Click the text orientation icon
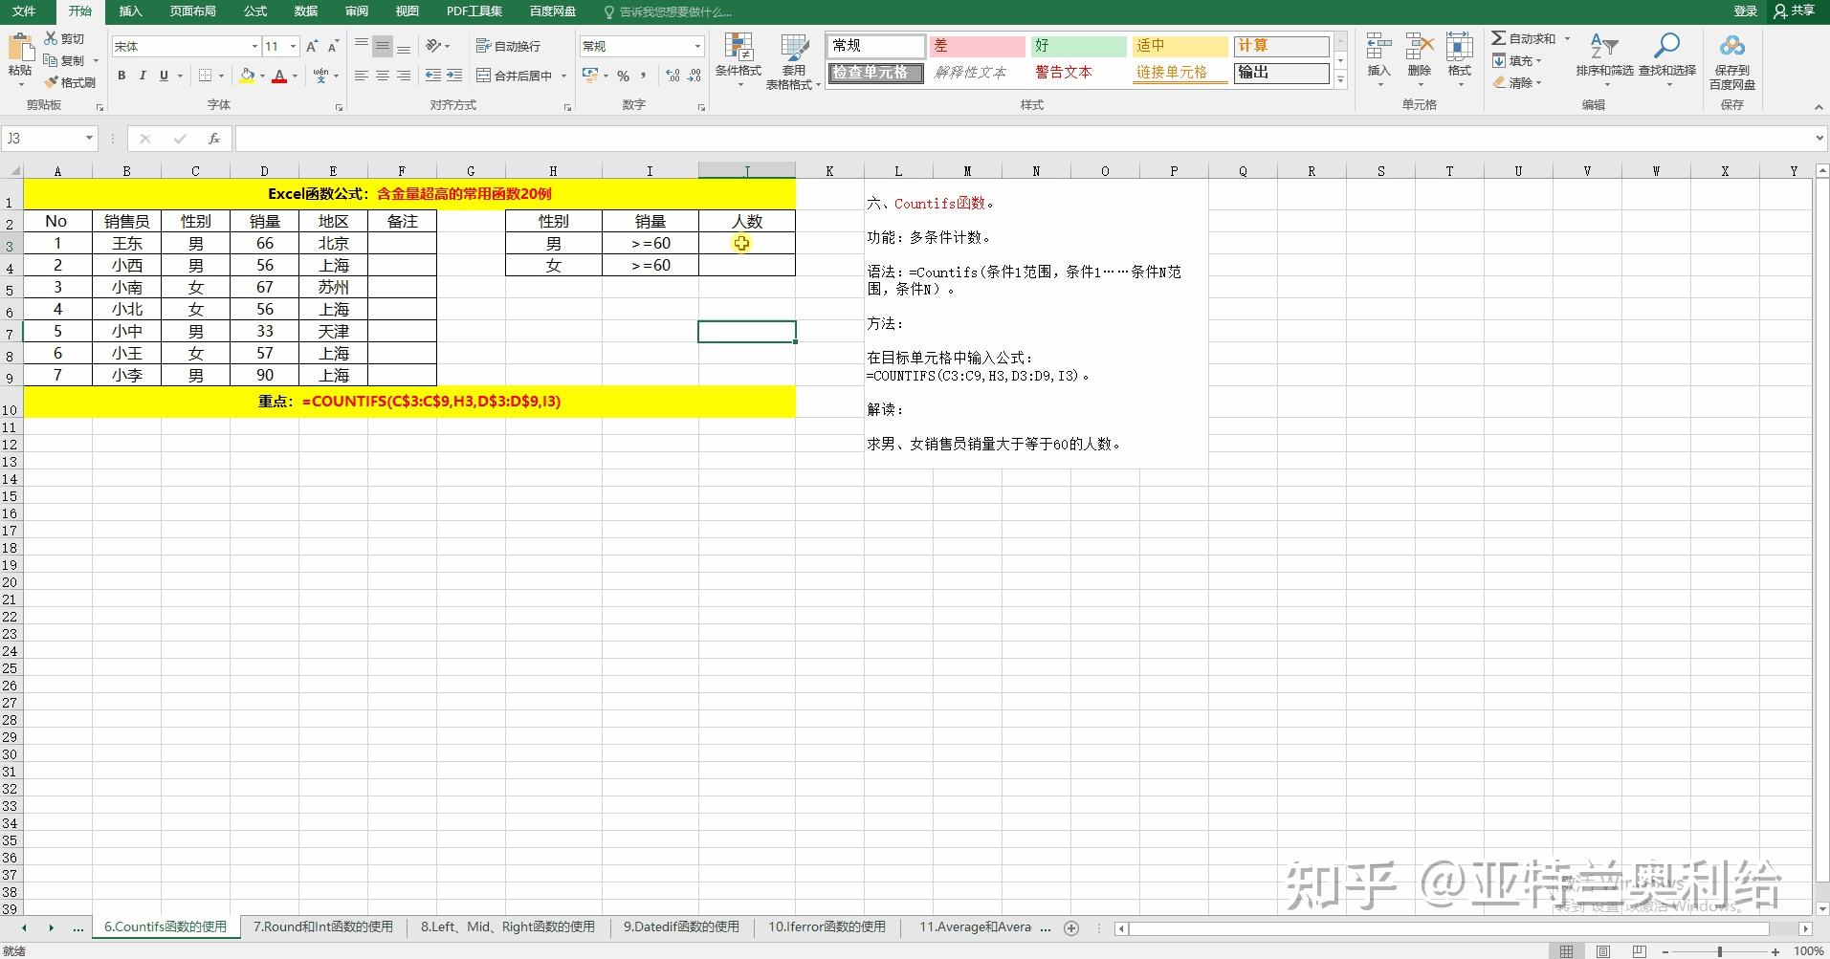 pyautogui.click(x=433, y=46)
